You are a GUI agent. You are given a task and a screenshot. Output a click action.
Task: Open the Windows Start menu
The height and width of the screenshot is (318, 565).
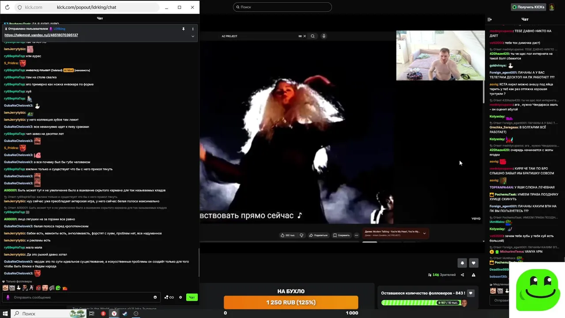5,314
